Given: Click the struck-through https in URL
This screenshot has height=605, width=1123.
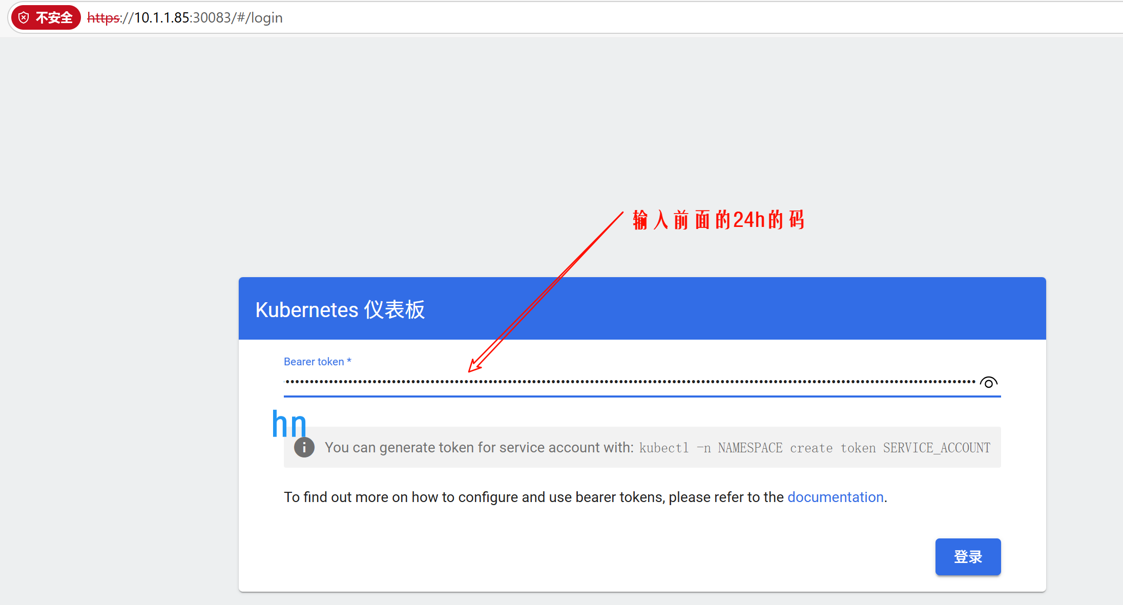Looking at the screenshot, I should coord(103,18).
